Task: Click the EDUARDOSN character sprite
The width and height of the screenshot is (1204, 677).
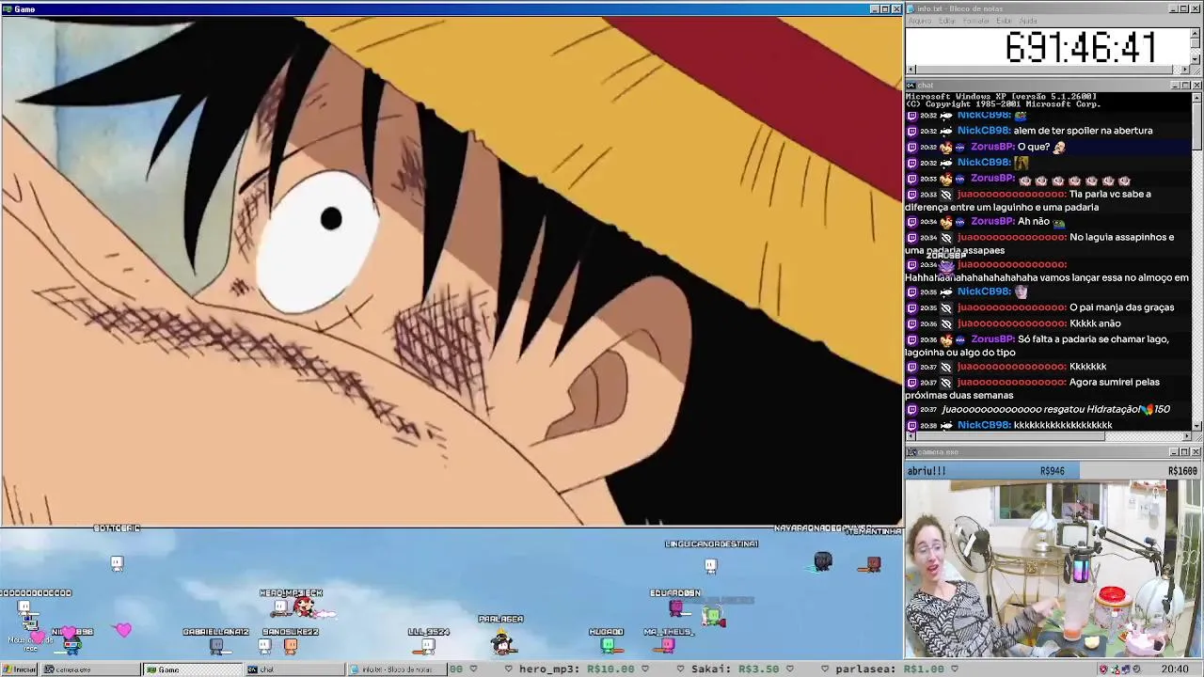Action: coord(676,606)
